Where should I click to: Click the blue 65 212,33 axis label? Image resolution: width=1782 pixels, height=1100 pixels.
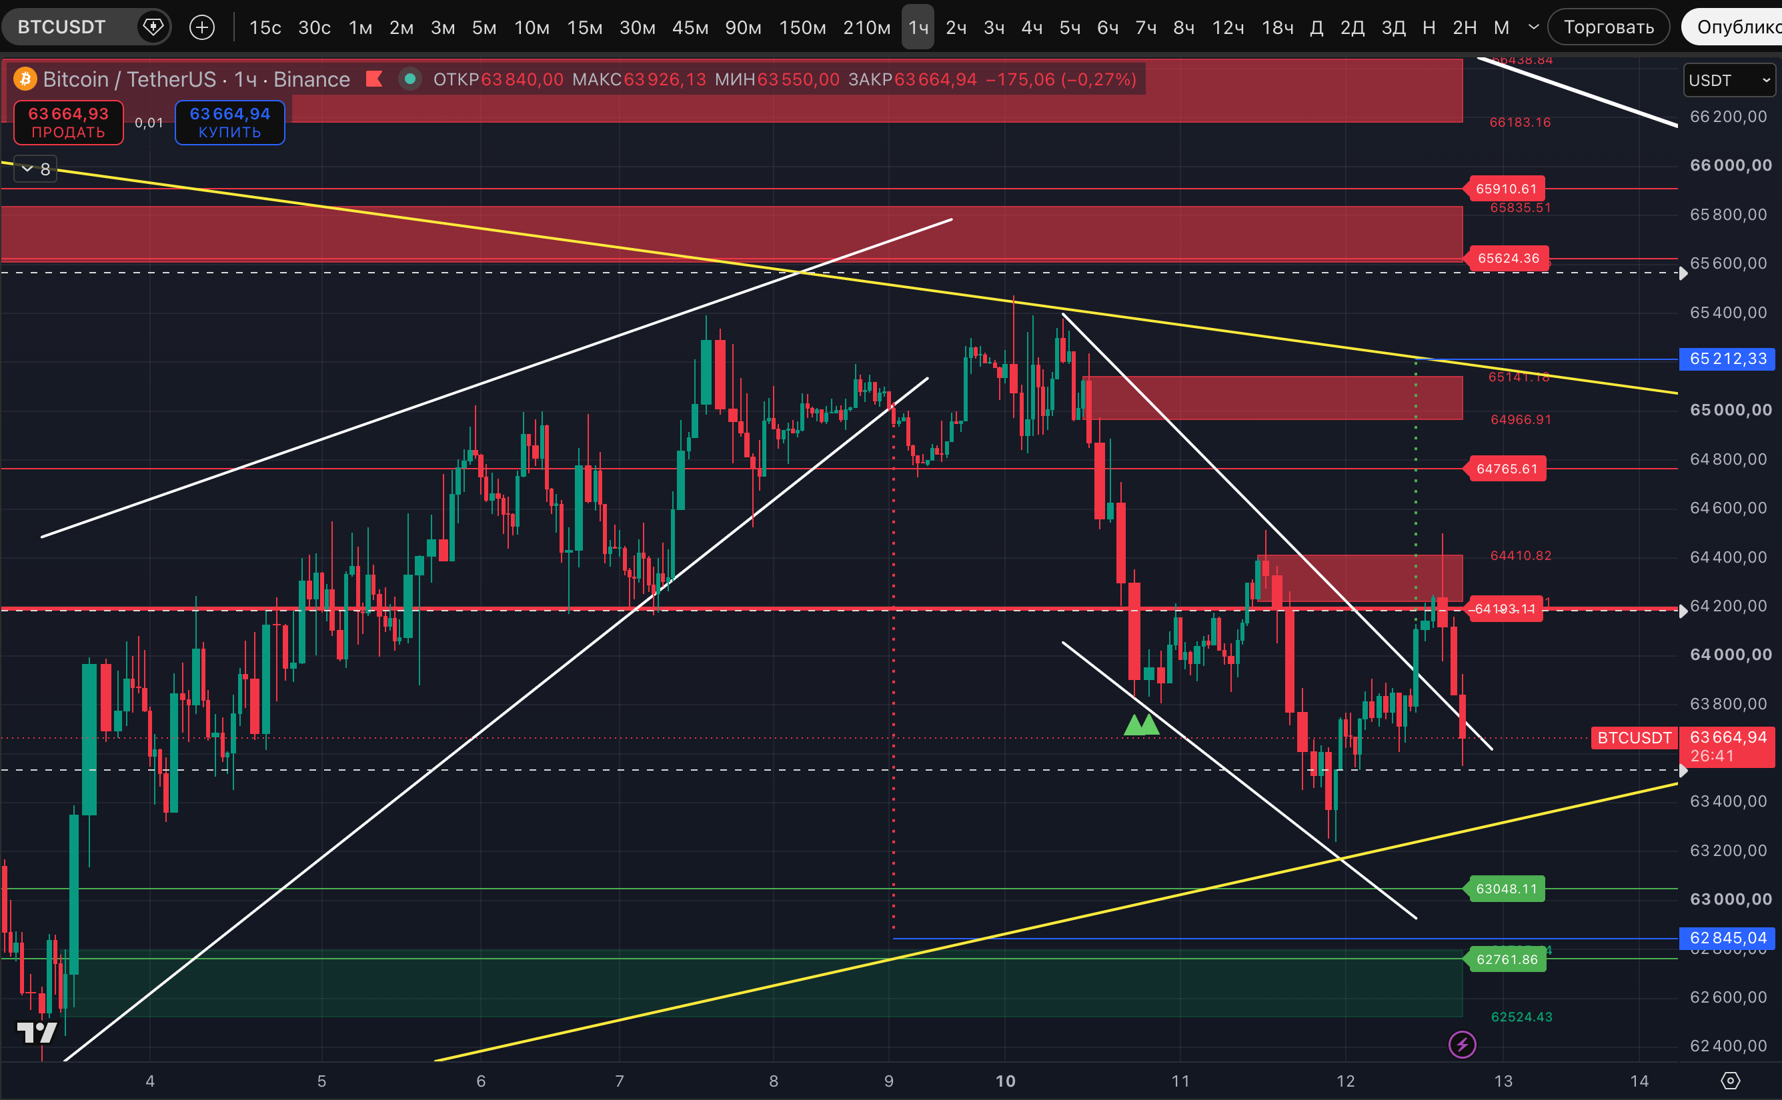(1727, 359)
